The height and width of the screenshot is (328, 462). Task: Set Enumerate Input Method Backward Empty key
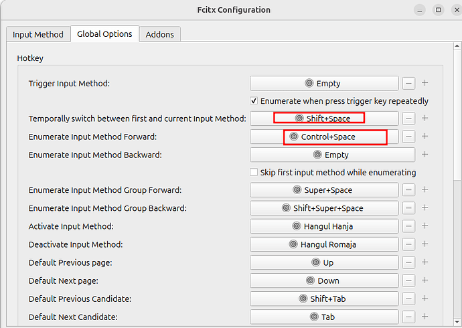pos(332,155)
